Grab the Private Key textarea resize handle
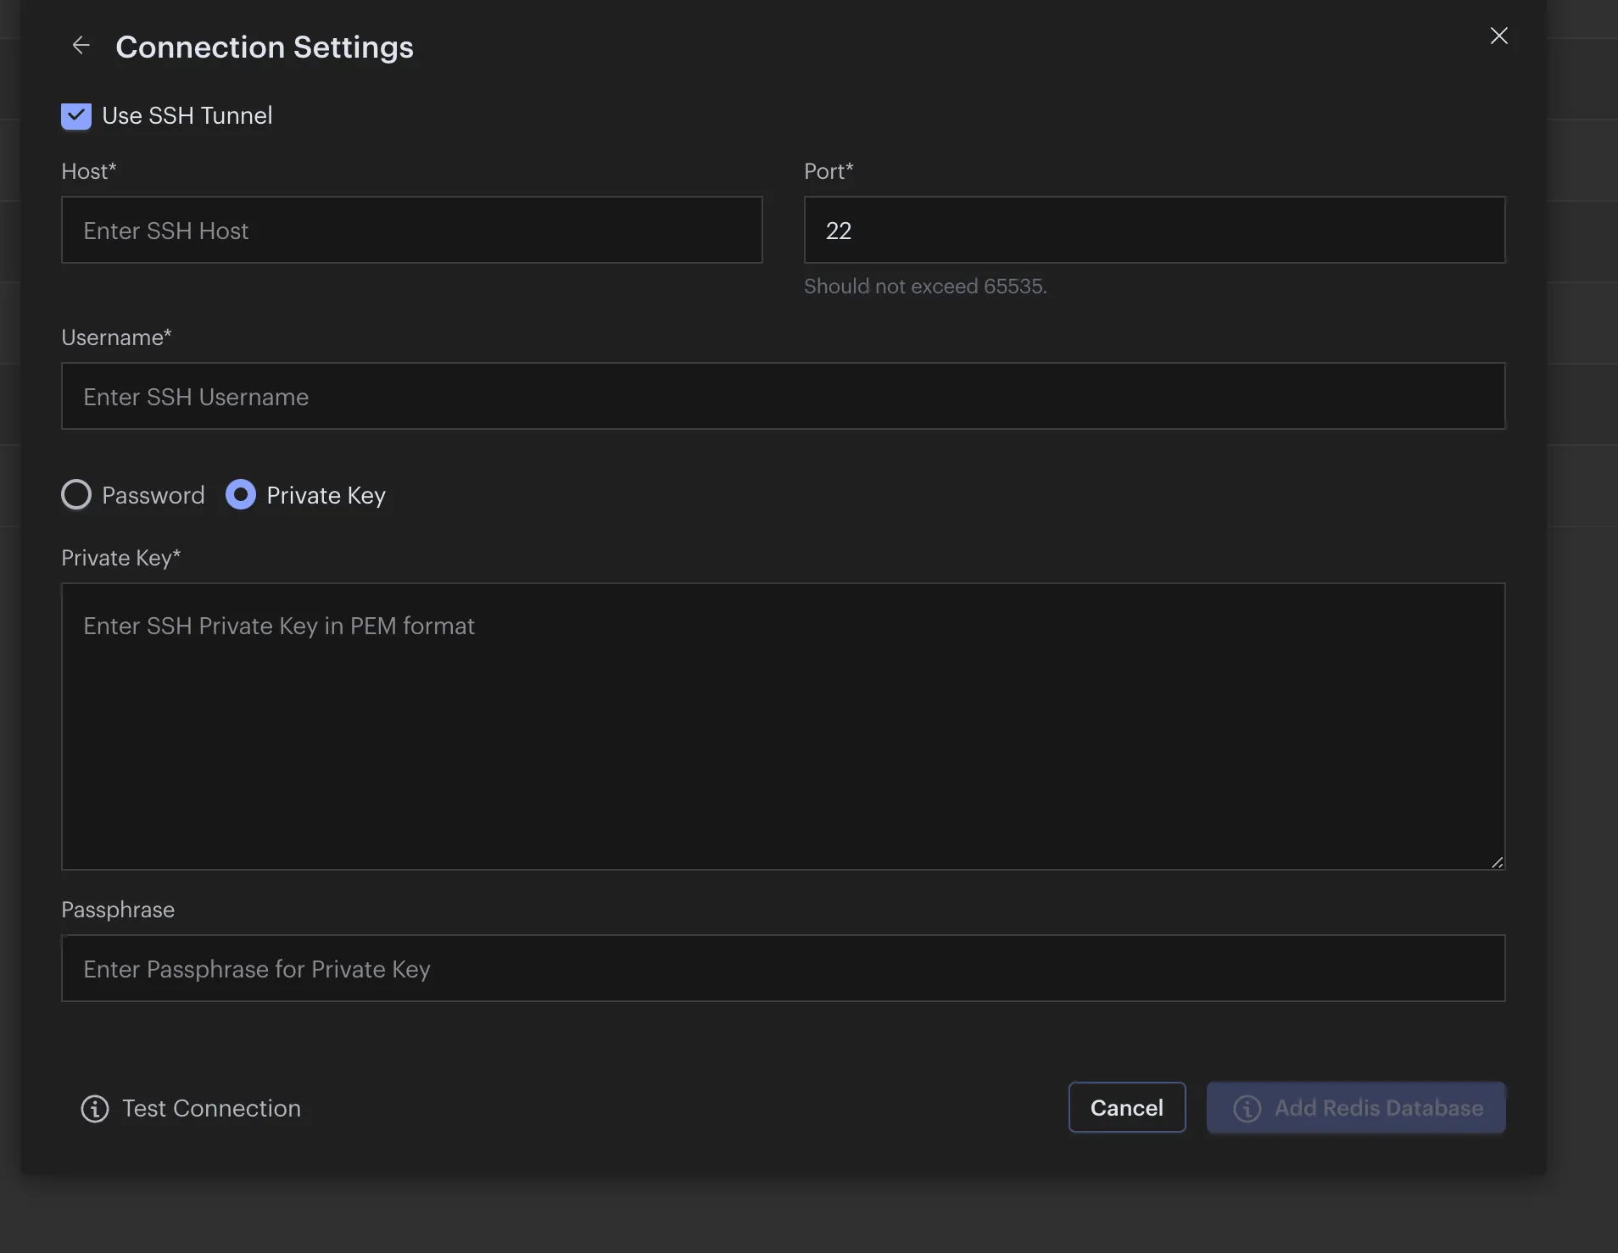The width and height of the screenshot is (1618, 1253). (x=1497, y=862)
